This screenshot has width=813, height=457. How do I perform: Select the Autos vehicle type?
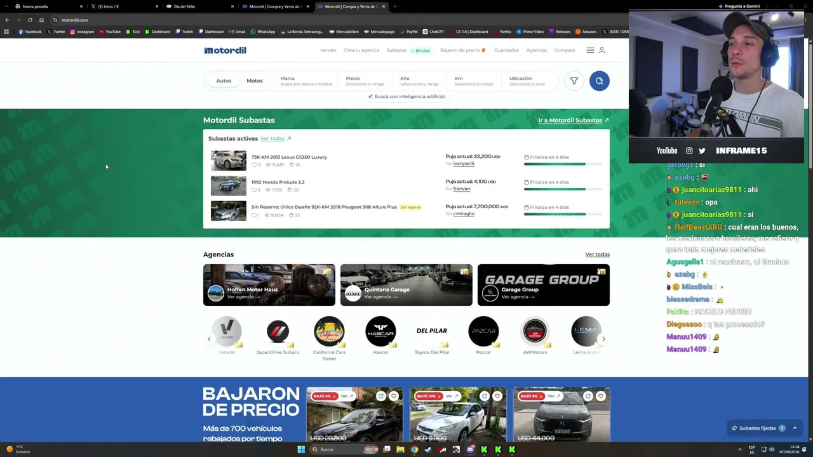click(224, 81)
